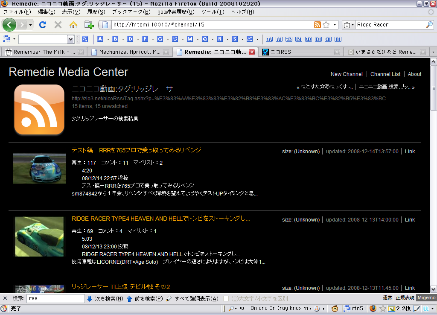Reload the page with the blue refresh icon

coord(43,25)
